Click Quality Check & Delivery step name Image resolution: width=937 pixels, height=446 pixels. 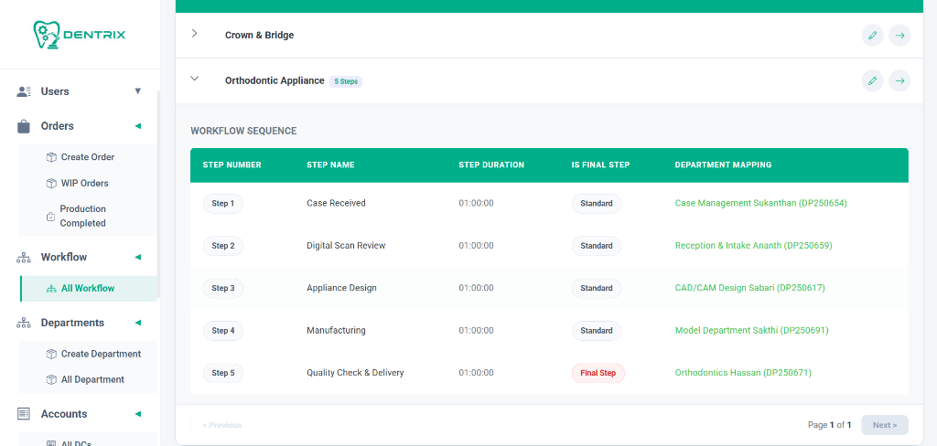pyautogui.click(x=356, y=373)
